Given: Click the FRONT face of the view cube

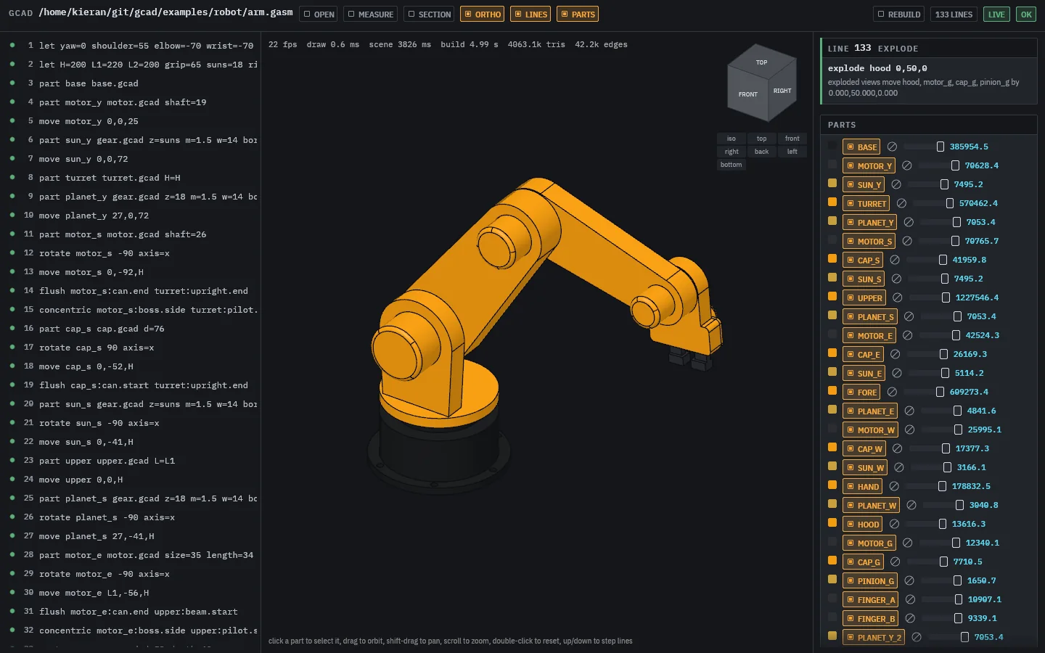Looking at the screenshot, I should point(748,95).
